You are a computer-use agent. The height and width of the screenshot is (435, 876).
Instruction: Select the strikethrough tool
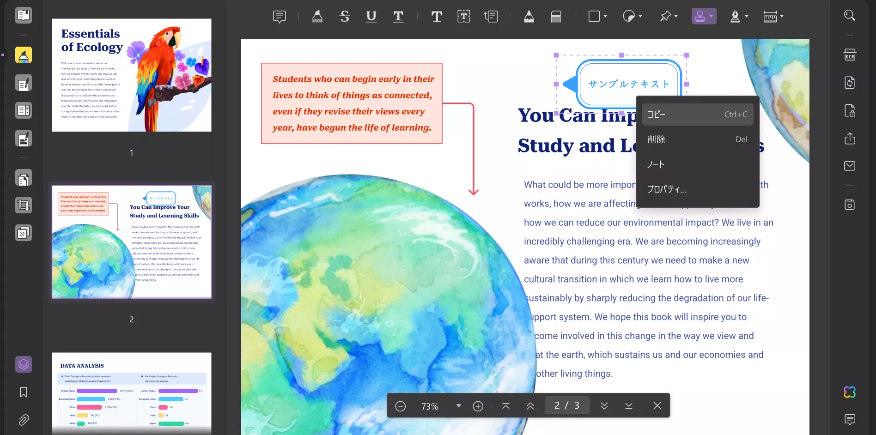pyautogui.click(x=345, y=17)
